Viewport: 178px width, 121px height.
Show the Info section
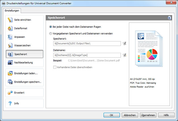click(x=24, y=103)
